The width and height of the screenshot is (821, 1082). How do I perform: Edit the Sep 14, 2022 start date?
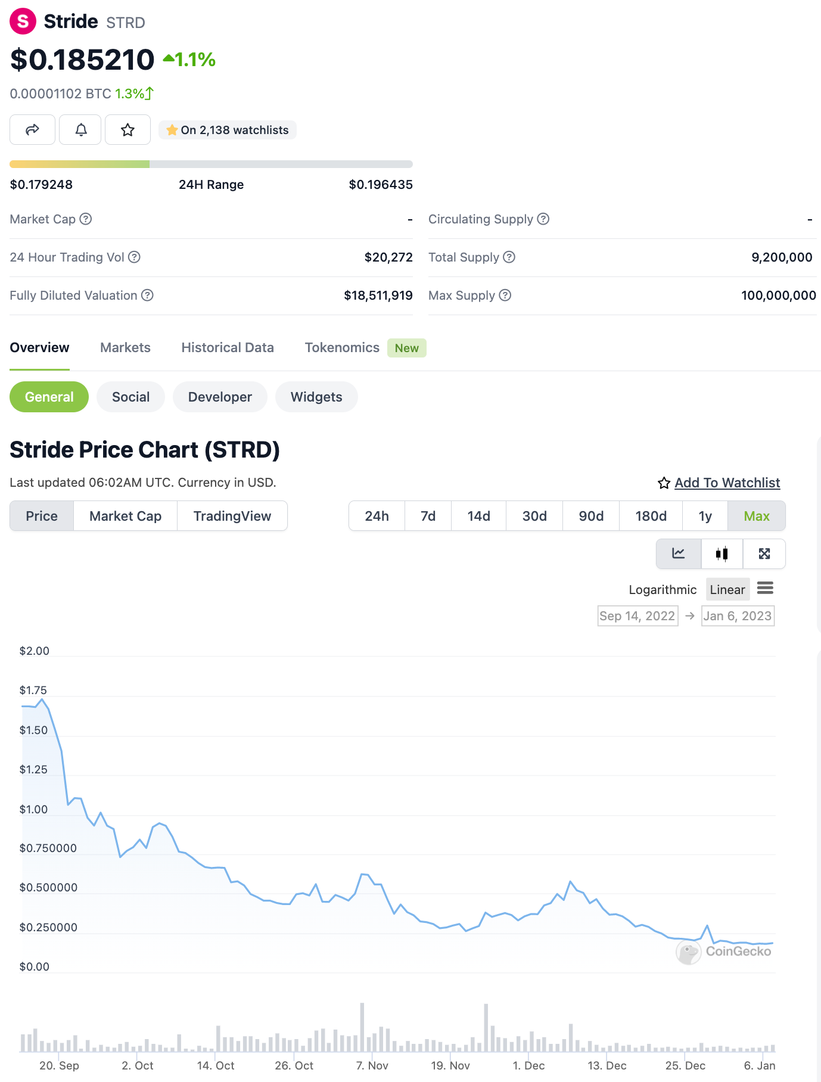(637, 615)
